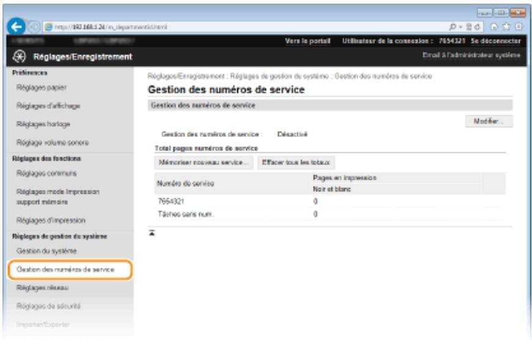Click the search magnifier in address bar
Image resolution: width=532 pixels, height=340 pixels.
(453, 27)
